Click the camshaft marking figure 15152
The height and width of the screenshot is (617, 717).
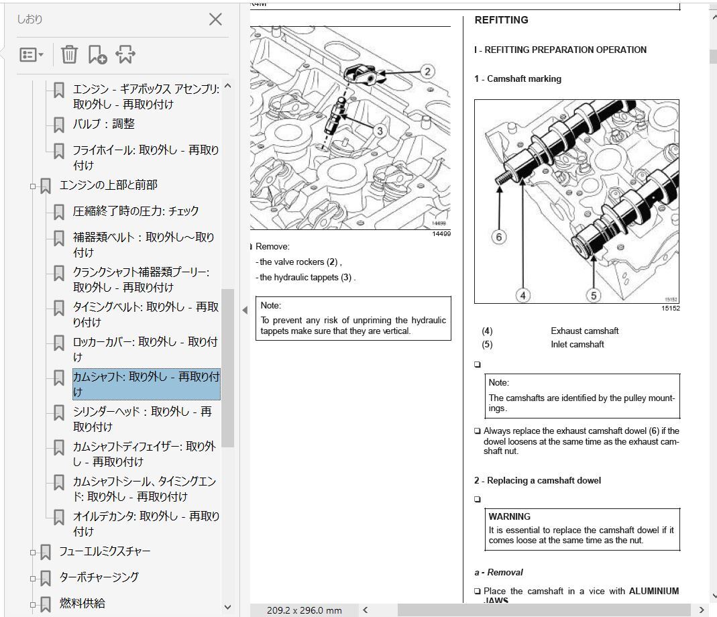(x=577, y=202)
